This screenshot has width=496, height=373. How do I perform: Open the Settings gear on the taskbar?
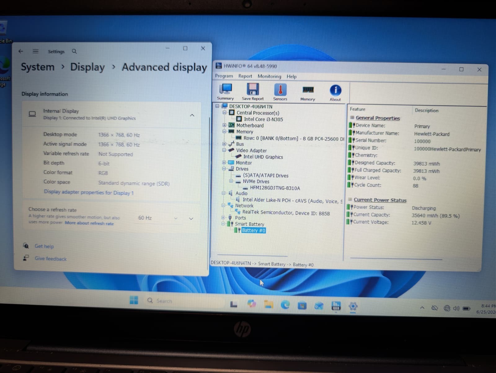coord(353,307)
